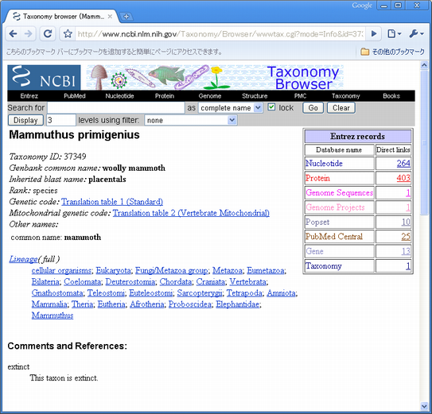Click the Taxonomy ID 37349 text
Screen dimensions: 432x414
(48, 157)
